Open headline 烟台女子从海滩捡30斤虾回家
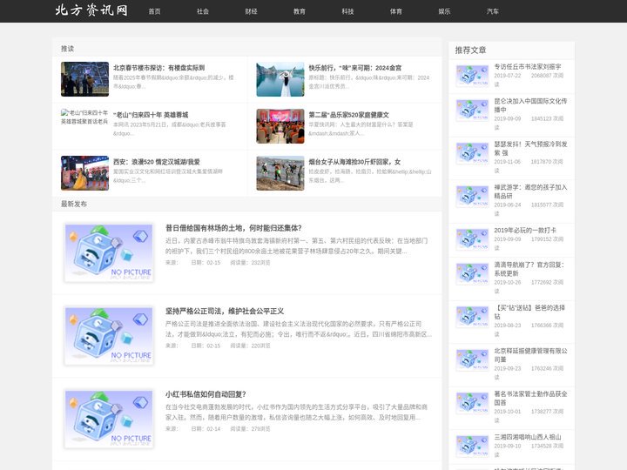Image resolution: width=627 pixels, height=470 pixels. pyautogui.click(x=354, y=162)
